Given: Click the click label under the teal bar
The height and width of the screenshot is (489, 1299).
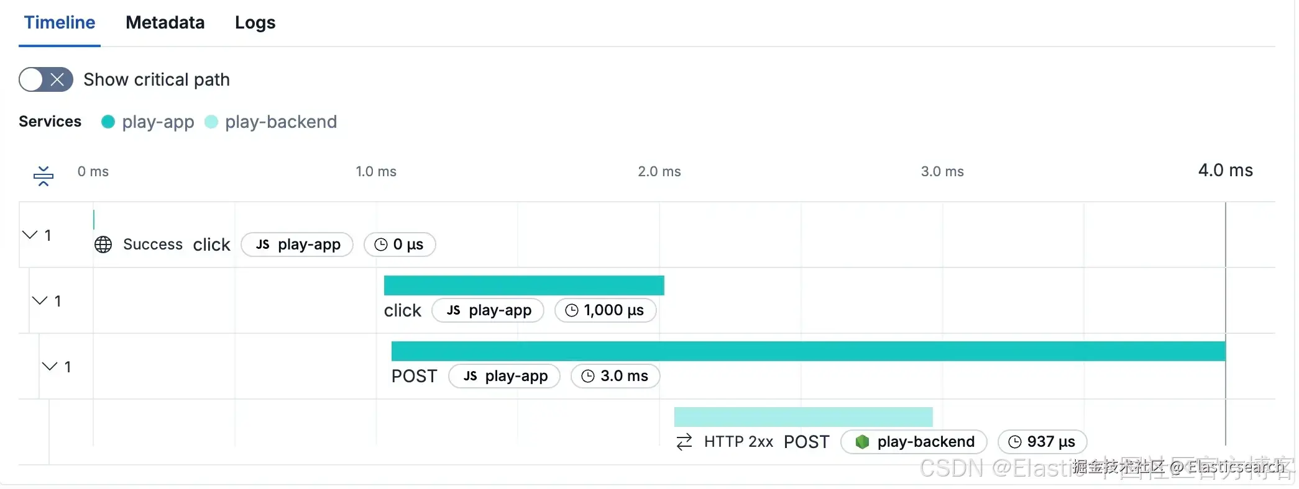Looking at the screenshot, I should [x=403, y=310].
